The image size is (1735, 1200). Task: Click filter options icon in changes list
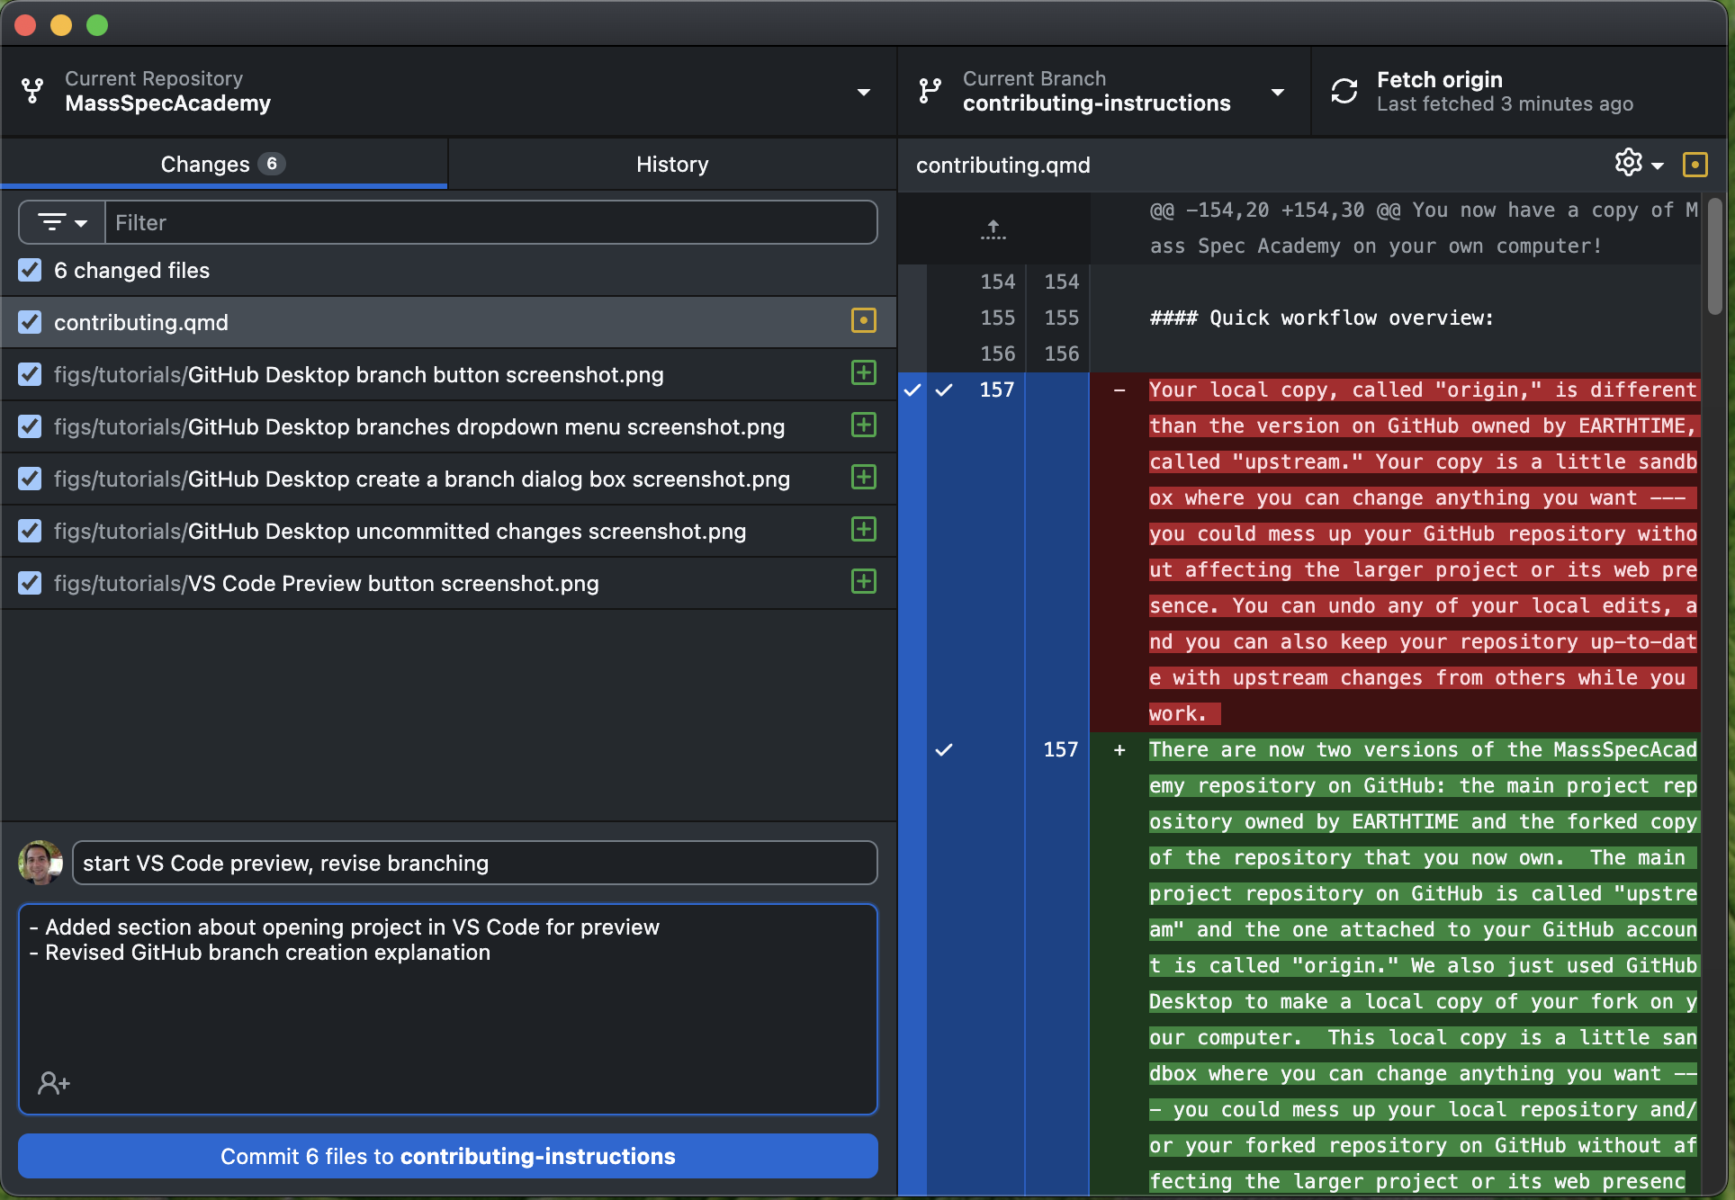[52, 222]
